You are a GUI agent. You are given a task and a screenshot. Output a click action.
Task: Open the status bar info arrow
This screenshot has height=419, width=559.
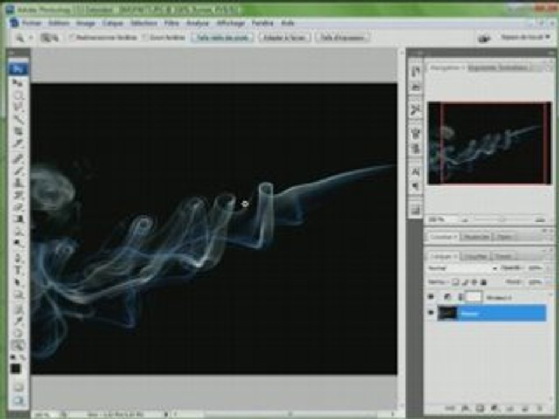[x=166, y=414]
